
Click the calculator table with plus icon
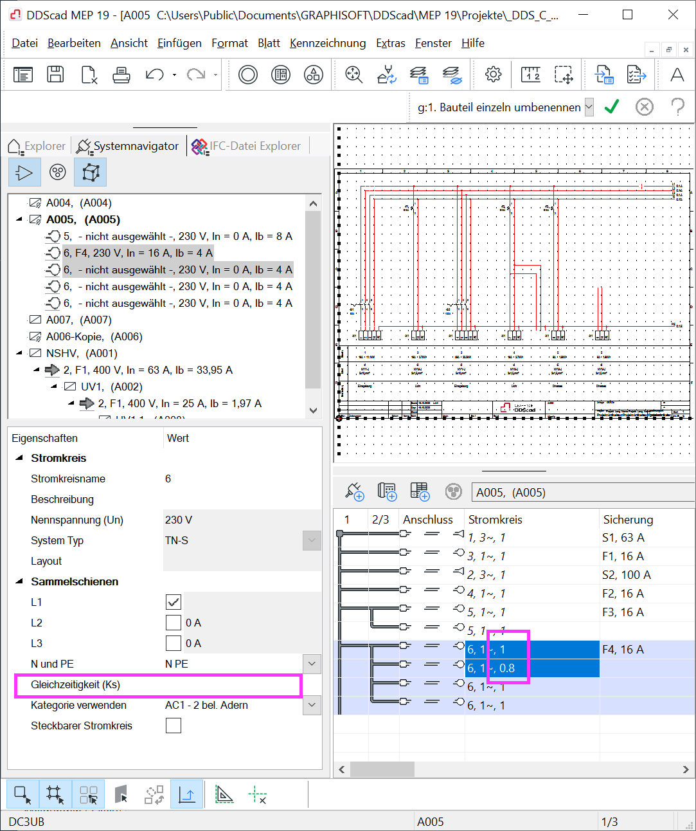pos(420,492)
